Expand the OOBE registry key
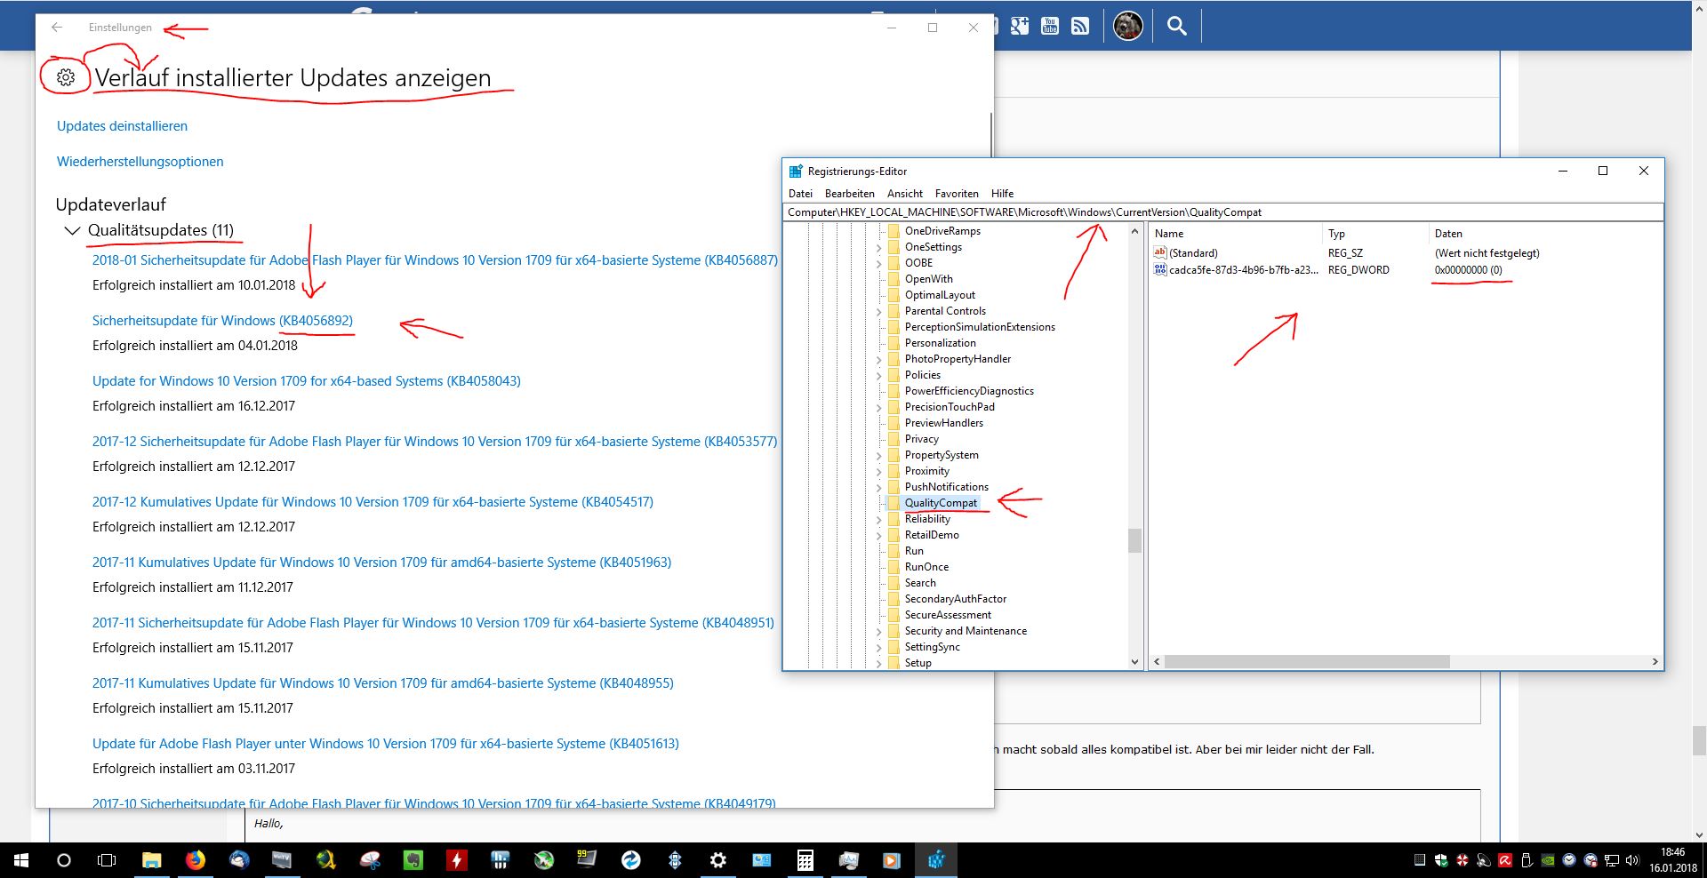 coord(879,263)
